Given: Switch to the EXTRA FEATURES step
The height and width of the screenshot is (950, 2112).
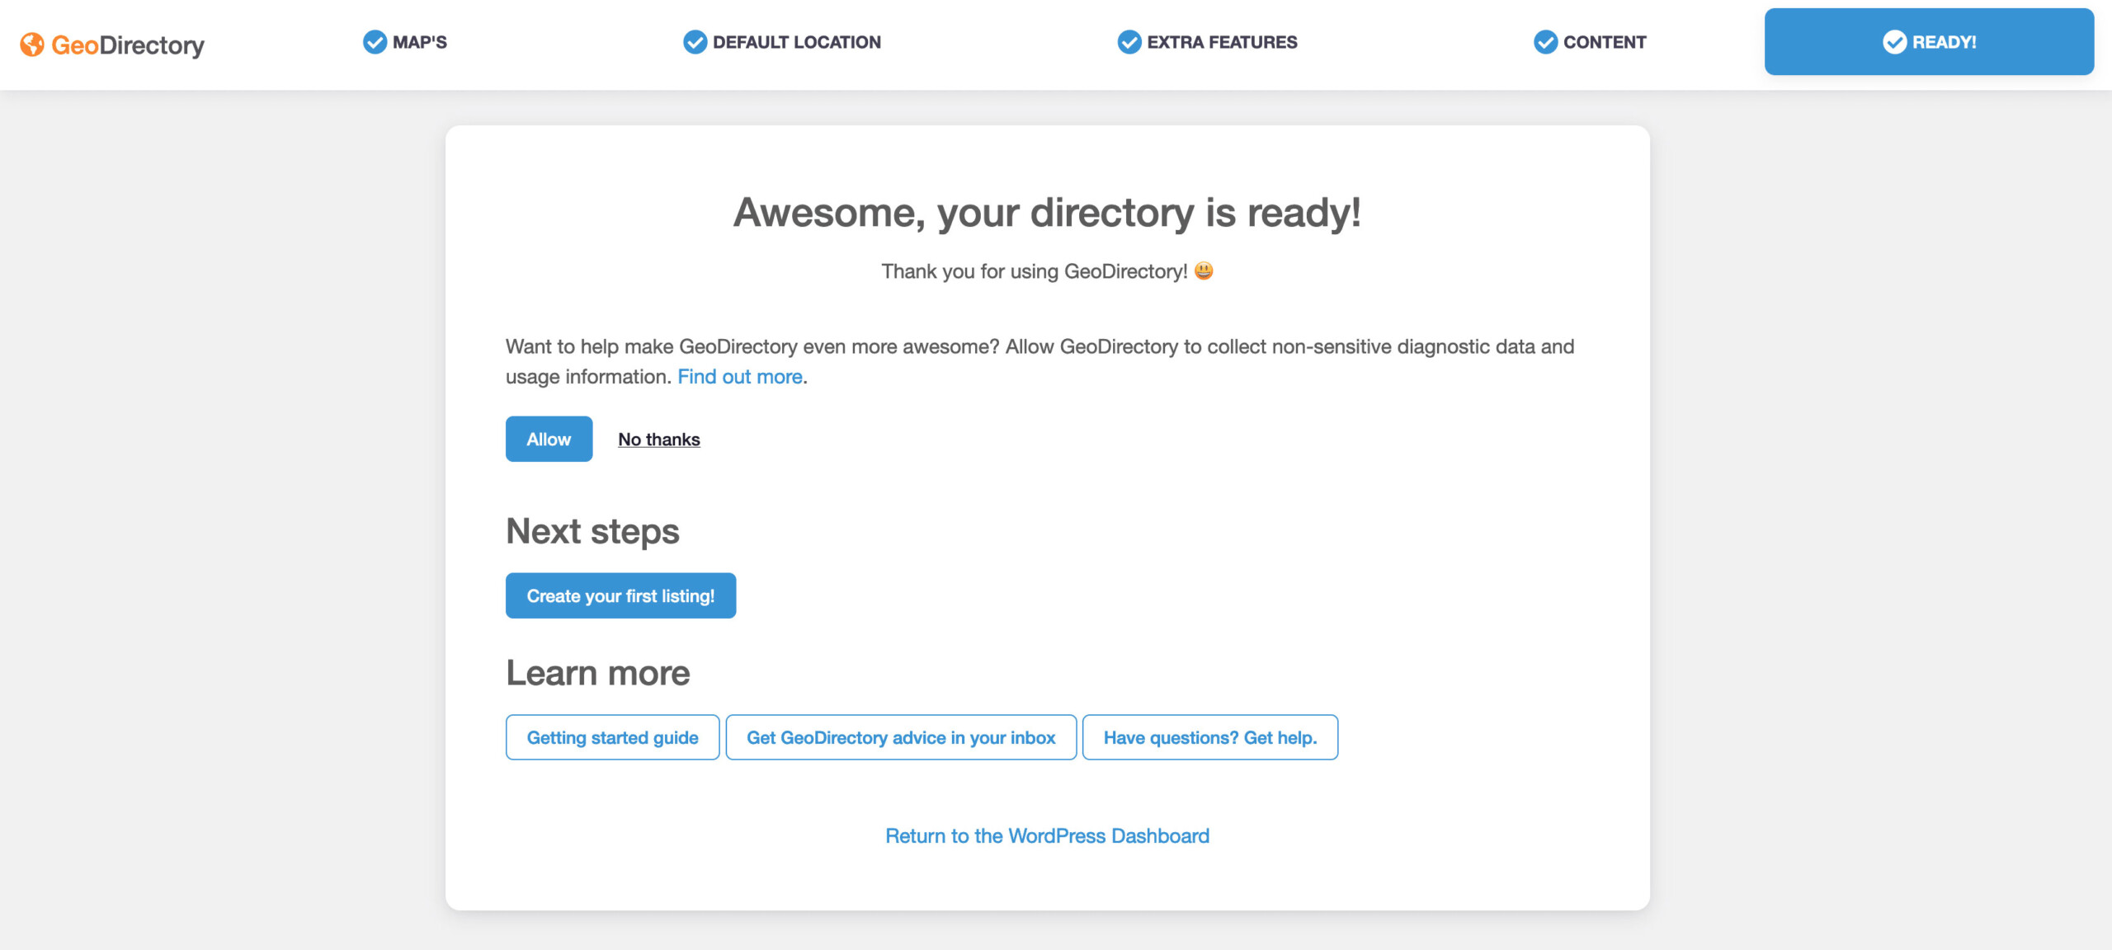Looking at the screenshot, I should (x=1208, y=42).
